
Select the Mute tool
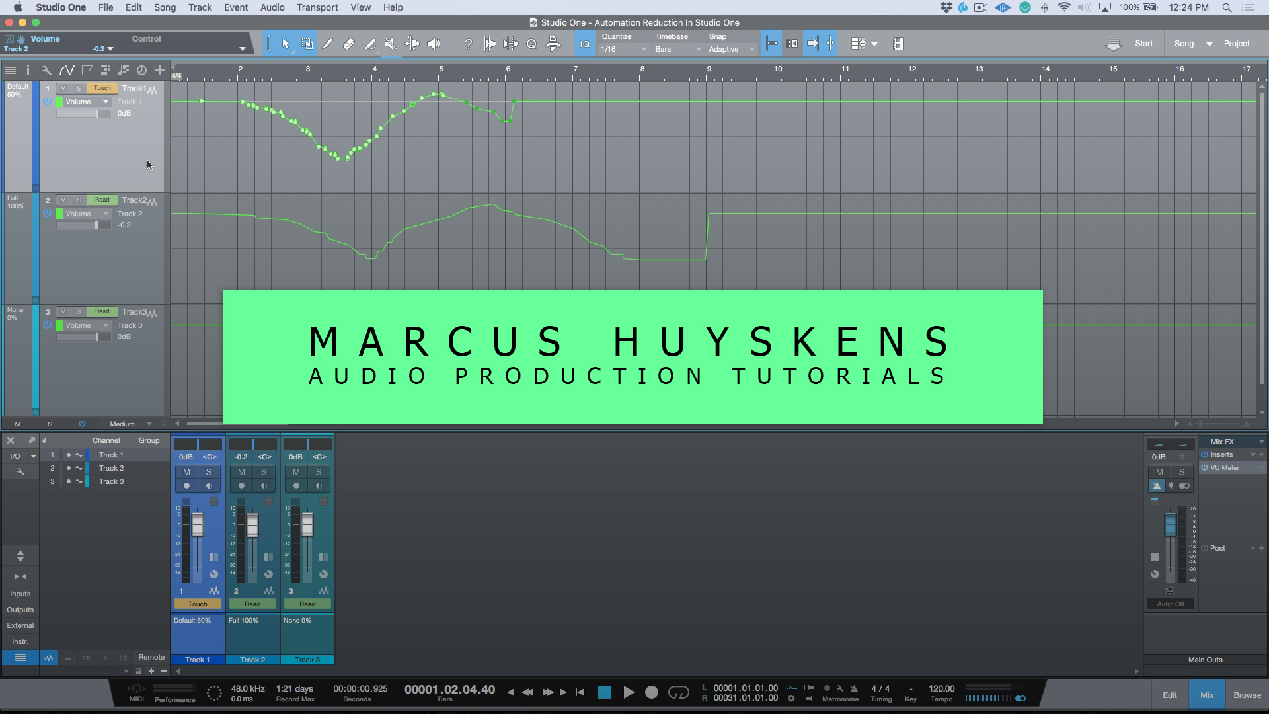(391, 44)
